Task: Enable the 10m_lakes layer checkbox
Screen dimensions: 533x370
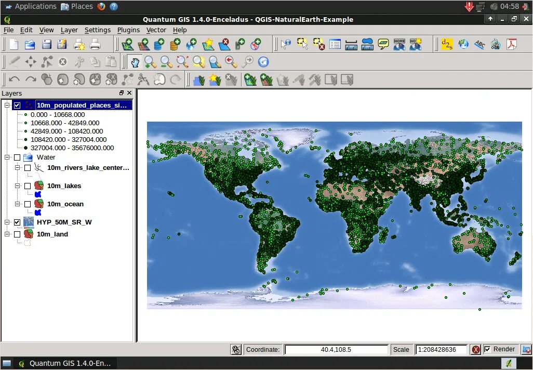Action: tap(28, 186)
